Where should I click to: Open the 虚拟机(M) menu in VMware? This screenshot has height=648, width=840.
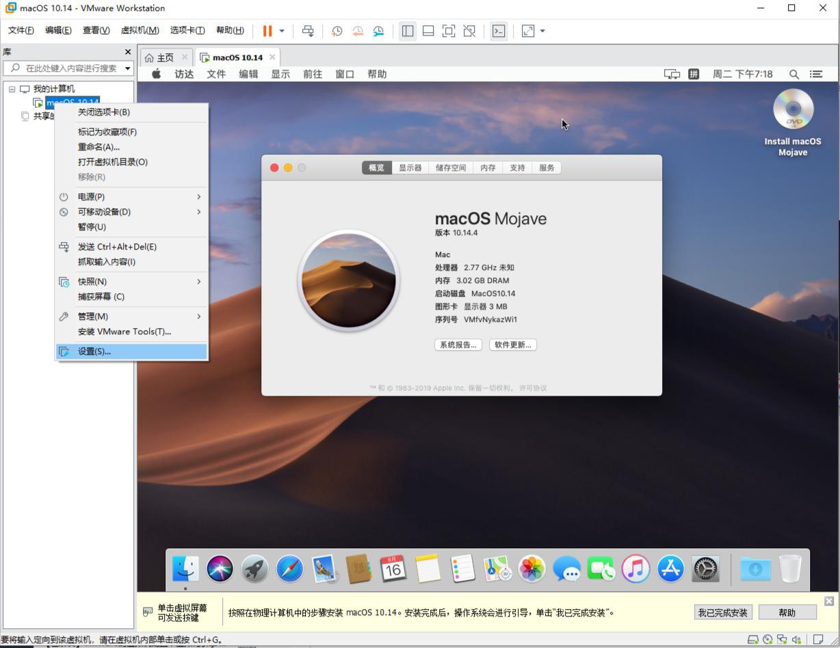(140, 30)
